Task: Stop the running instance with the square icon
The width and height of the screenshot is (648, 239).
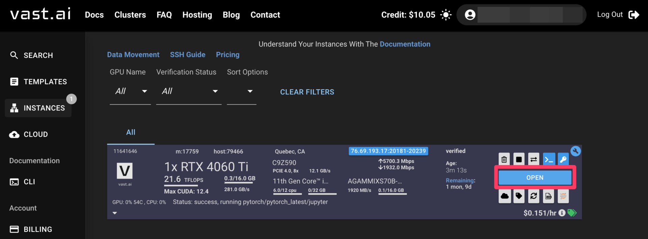Action: pos(519,159)
